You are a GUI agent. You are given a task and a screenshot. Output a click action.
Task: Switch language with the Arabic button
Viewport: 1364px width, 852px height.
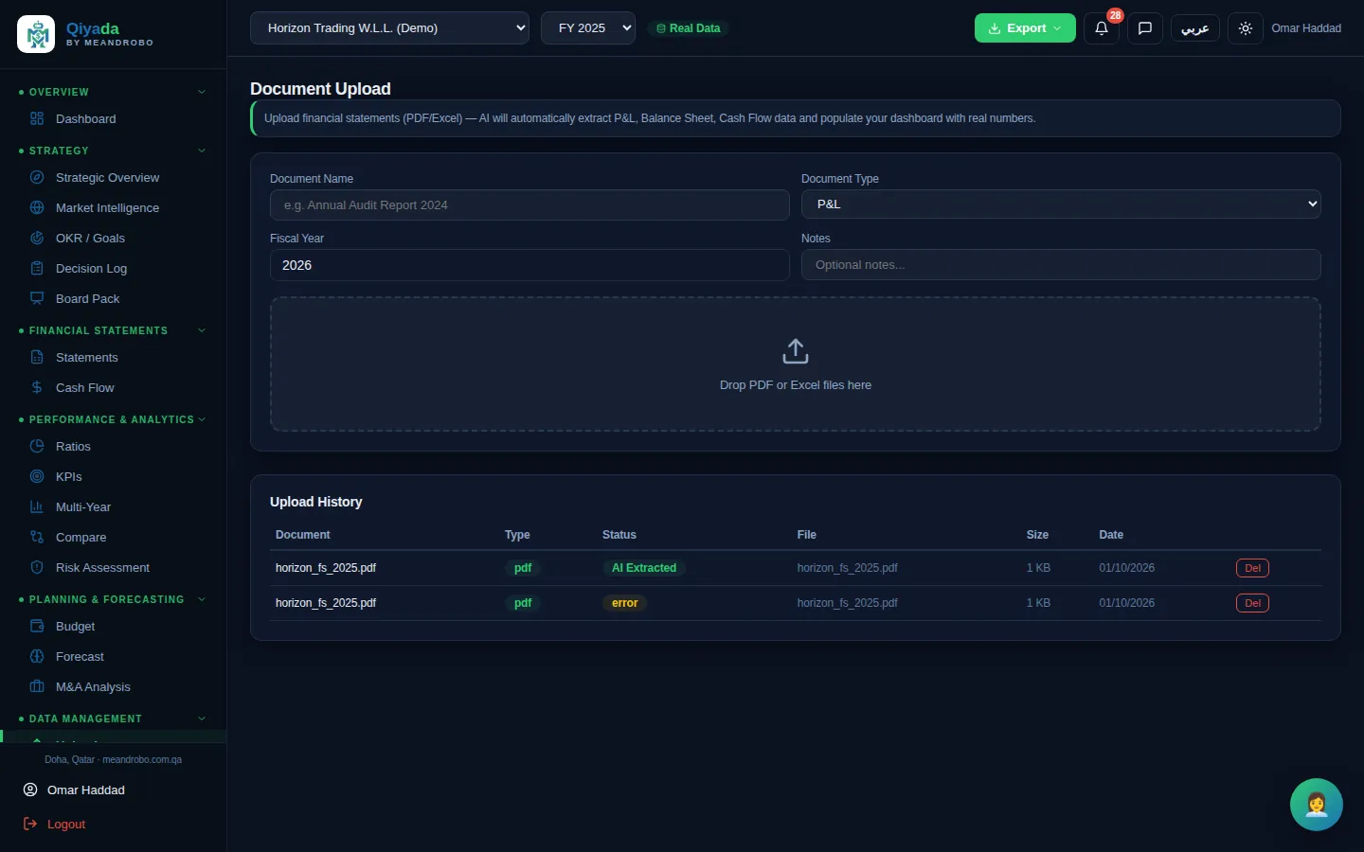tap(1194, 28)
